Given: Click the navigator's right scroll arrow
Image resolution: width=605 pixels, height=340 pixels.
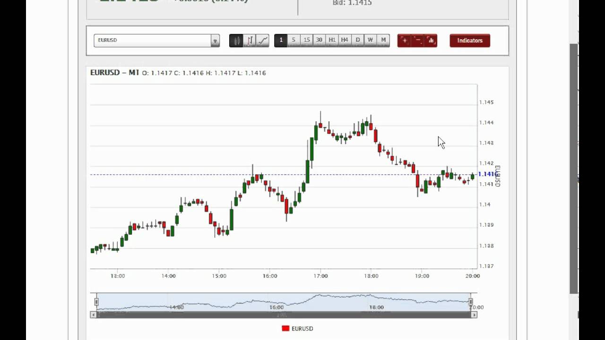Looking at the screenshot, I should point(474,314).
